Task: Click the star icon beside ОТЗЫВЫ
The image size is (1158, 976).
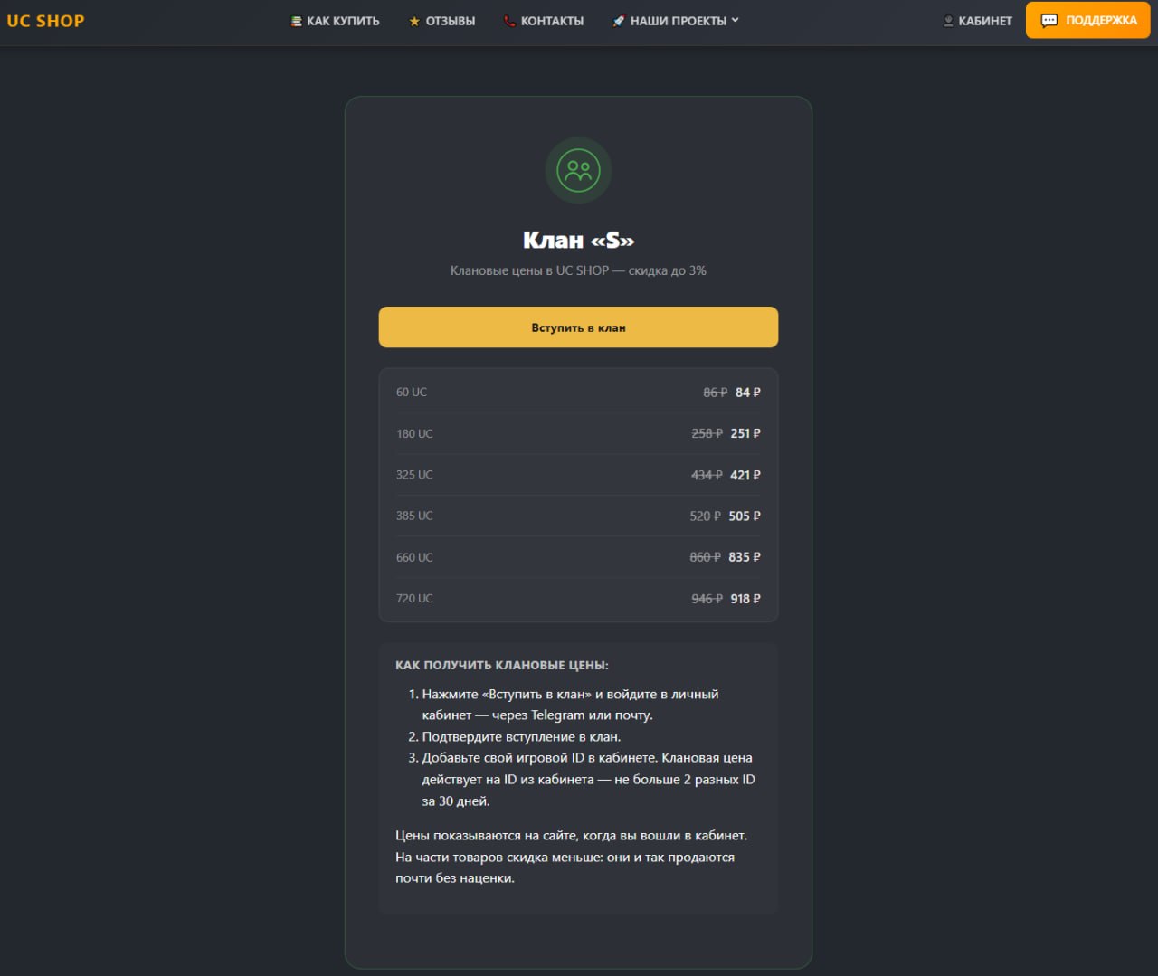Action: tap(414, 21)
